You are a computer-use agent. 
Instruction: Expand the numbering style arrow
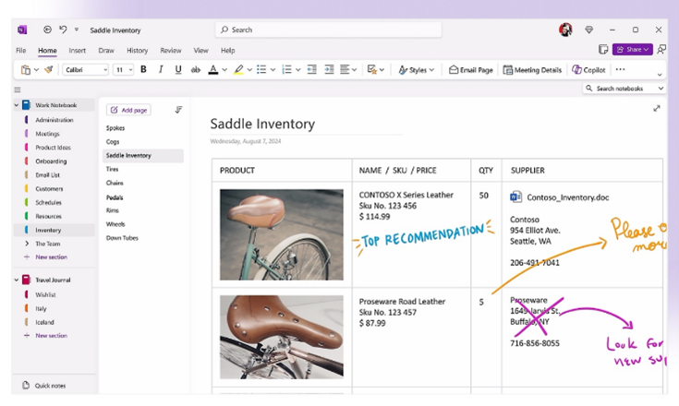pos(297,69)
